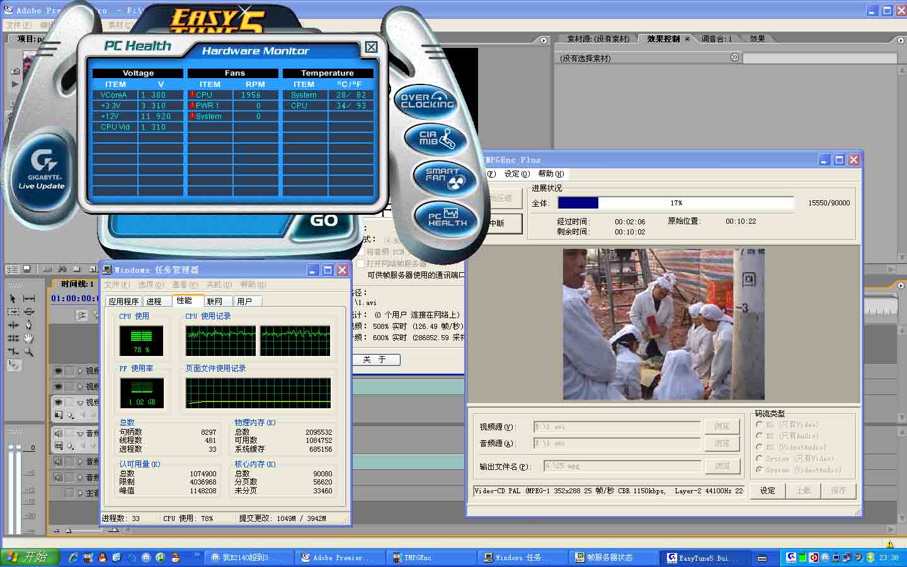907x567 pixels.
Task: Open the 效果 tab in Premiere
Action: click(x=757, y=39)
